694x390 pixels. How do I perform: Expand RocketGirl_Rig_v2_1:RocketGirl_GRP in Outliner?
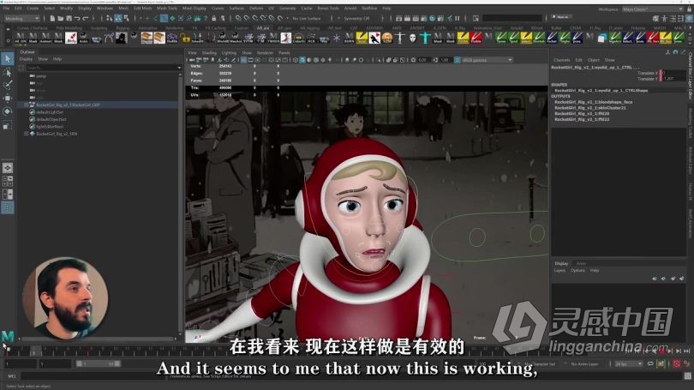[x=26, y=105]
